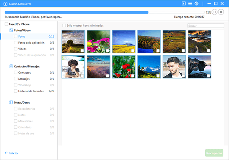The height and width of the screenshot is (160, 229).
Task: Select the canyon landscape photo
Action: coord(98,67)
